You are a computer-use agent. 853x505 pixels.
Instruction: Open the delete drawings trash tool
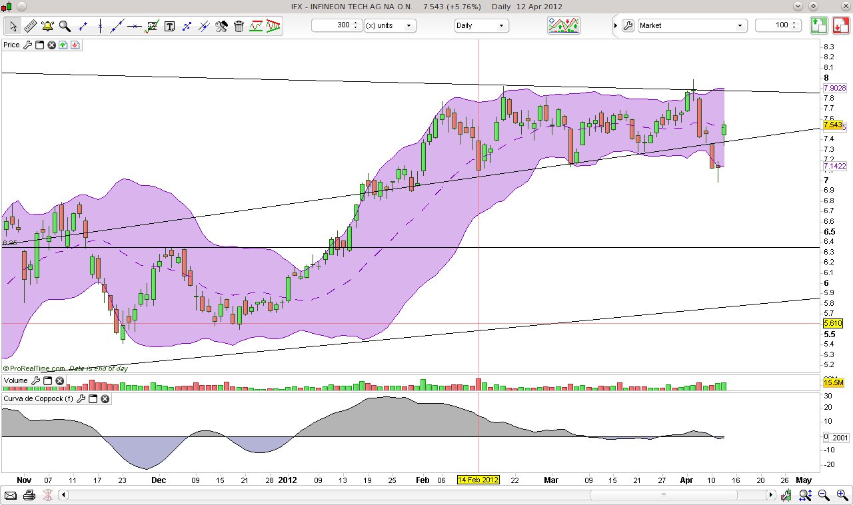click(239, 25)
